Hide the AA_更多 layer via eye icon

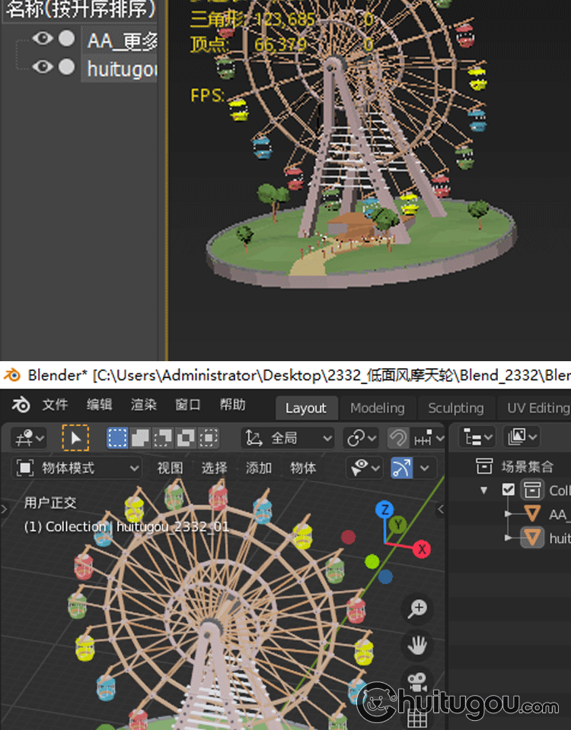tap(43, 39)
